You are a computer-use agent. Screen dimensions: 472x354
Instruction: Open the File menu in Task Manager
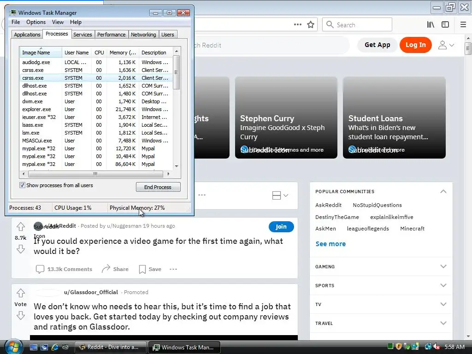pyautogui.click(x=16, y=22)
